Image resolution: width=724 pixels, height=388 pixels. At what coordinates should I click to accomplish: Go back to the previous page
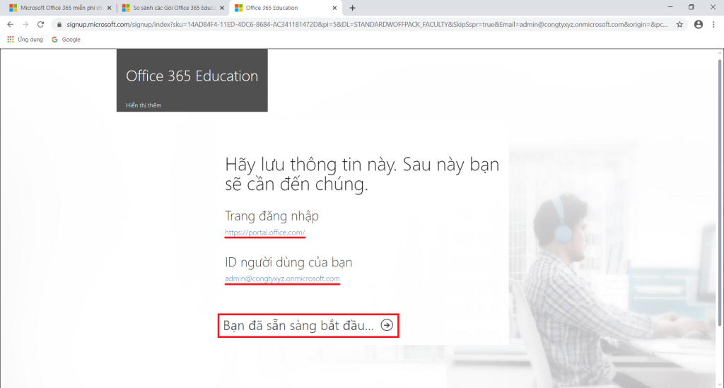10,25
